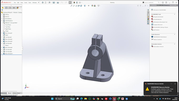Click the Display Style cube icon
This screenshot has height=101, width=179.
click(85, 6)
